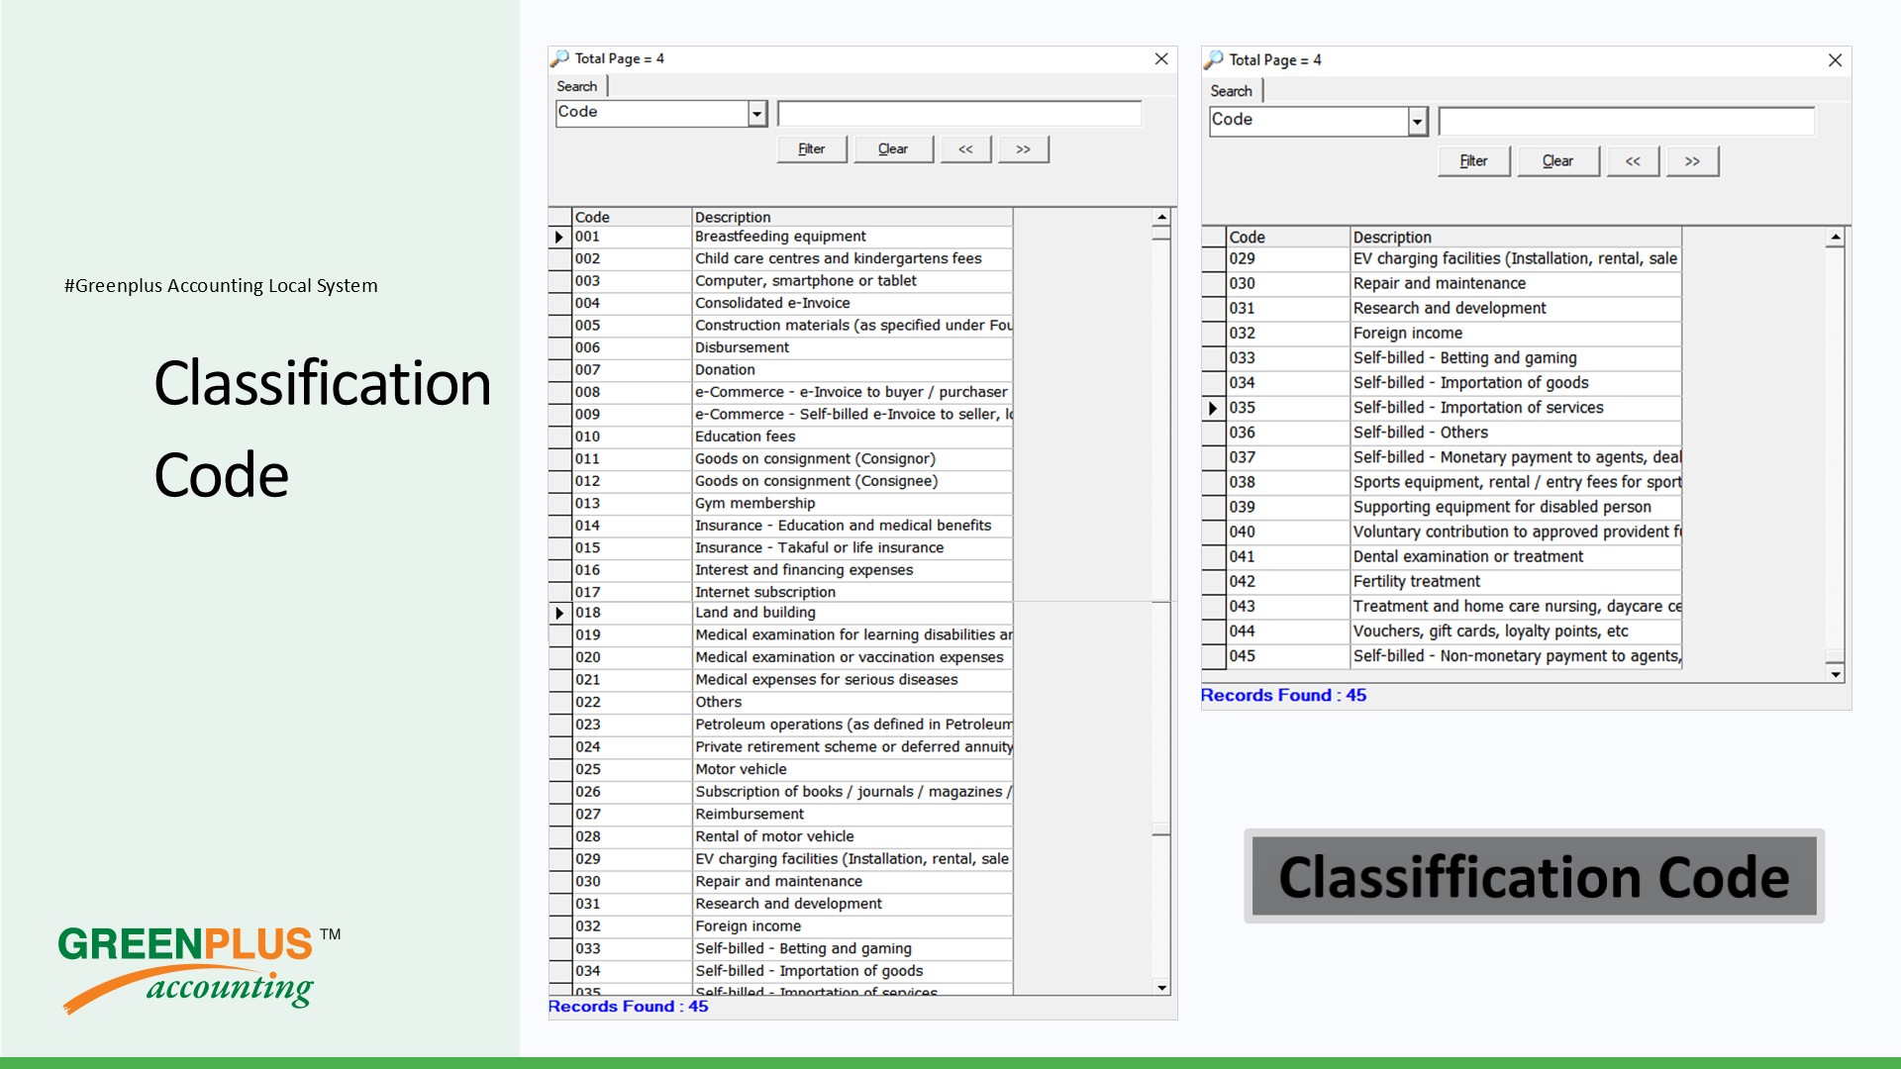Open Code dropdown in right window
Image resolution: width=1901 pixels, height=1069 pixels.
click(x=1418, y=122)
